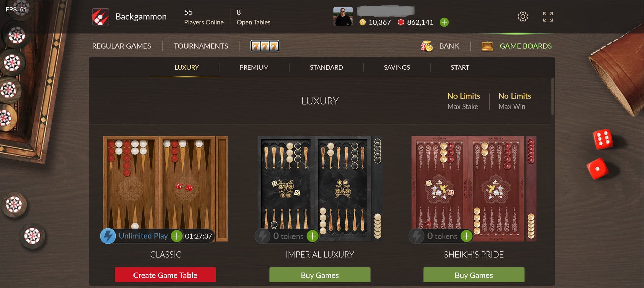Buy Games for Imperial Luxury
Screen dimensions: 644x288
coord(320,275)
